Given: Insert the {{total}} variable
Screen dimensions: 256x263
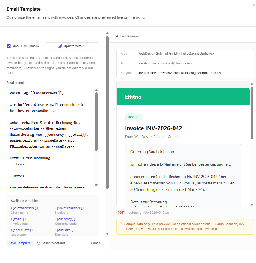Looking at the screenshot, I should click(x=19, y=219).
